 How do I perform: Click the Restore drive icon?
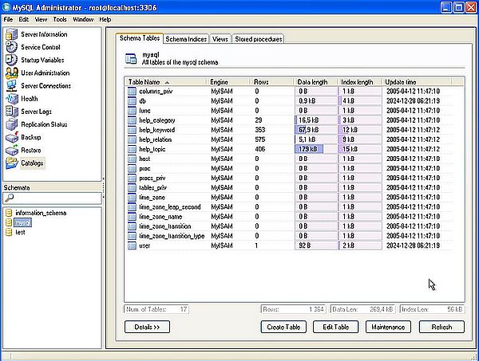point(12,150)
